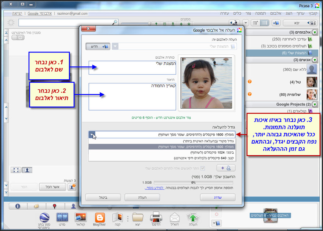Collapse the אנשים (3) section
323x231 pixels.
coord(315,60)
